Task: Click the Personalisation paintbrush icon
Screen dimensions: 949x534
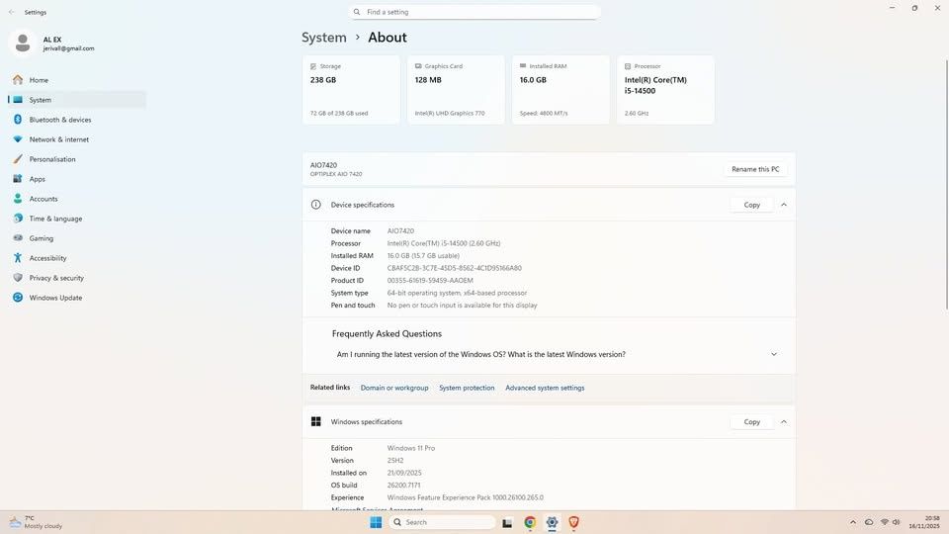Action: coord(18,159)
